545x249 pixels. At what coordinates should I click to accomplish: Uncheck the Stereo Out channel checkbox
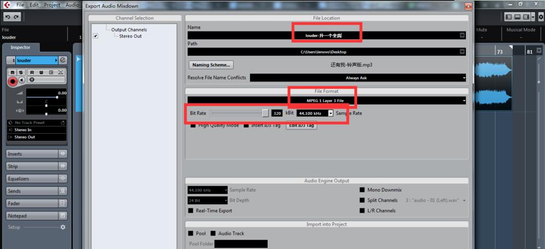(x=96, y=36)
